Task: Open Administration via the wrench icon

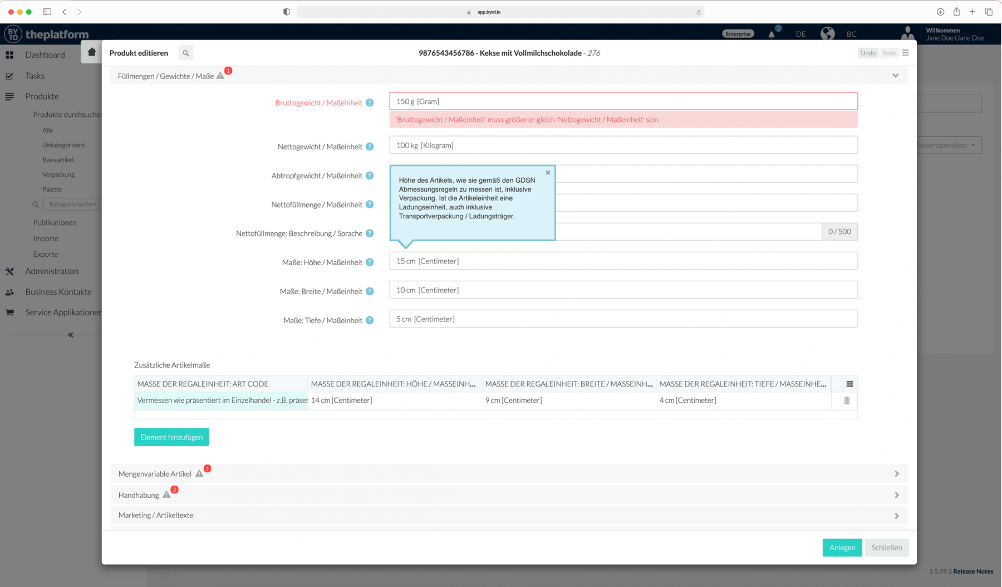Action: click(9, 271)
